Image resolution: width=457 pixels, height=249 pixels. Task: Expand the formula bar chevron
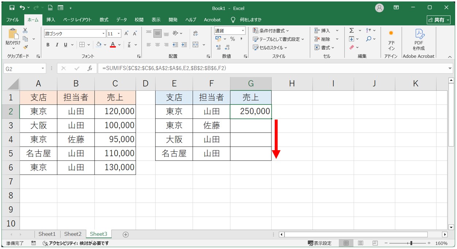450,68
